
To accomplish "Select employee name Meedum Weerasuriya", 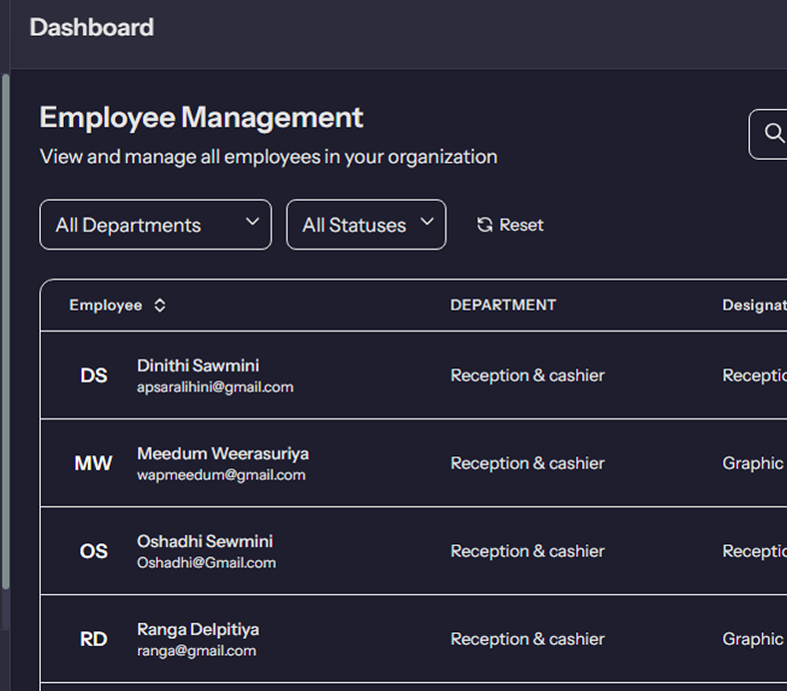I will tap(223, 453).
